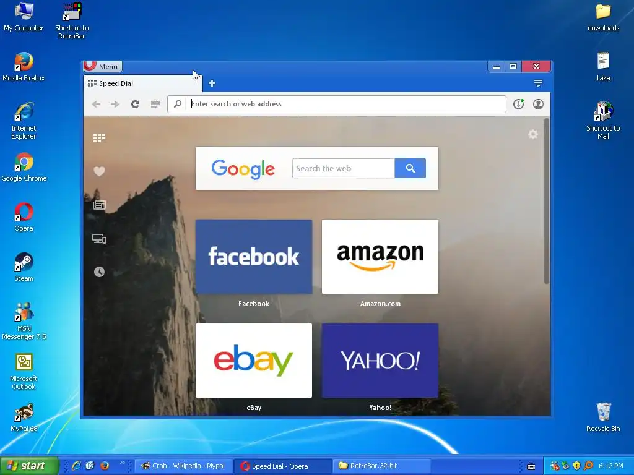Select the fake text file icon
The height and width of the screenshot is (475, 634).
[603, 67]
